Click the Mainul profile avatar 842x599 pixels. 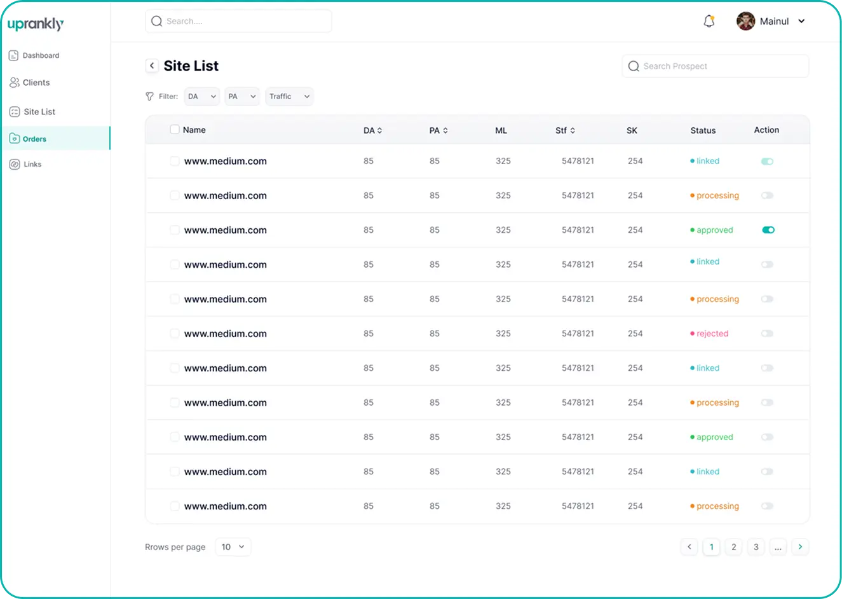[x=745, y=21]
